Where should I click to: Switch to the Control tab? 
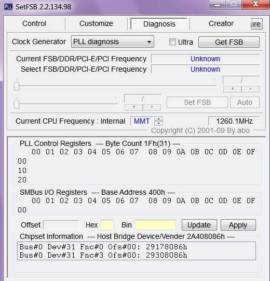(34, 23)
